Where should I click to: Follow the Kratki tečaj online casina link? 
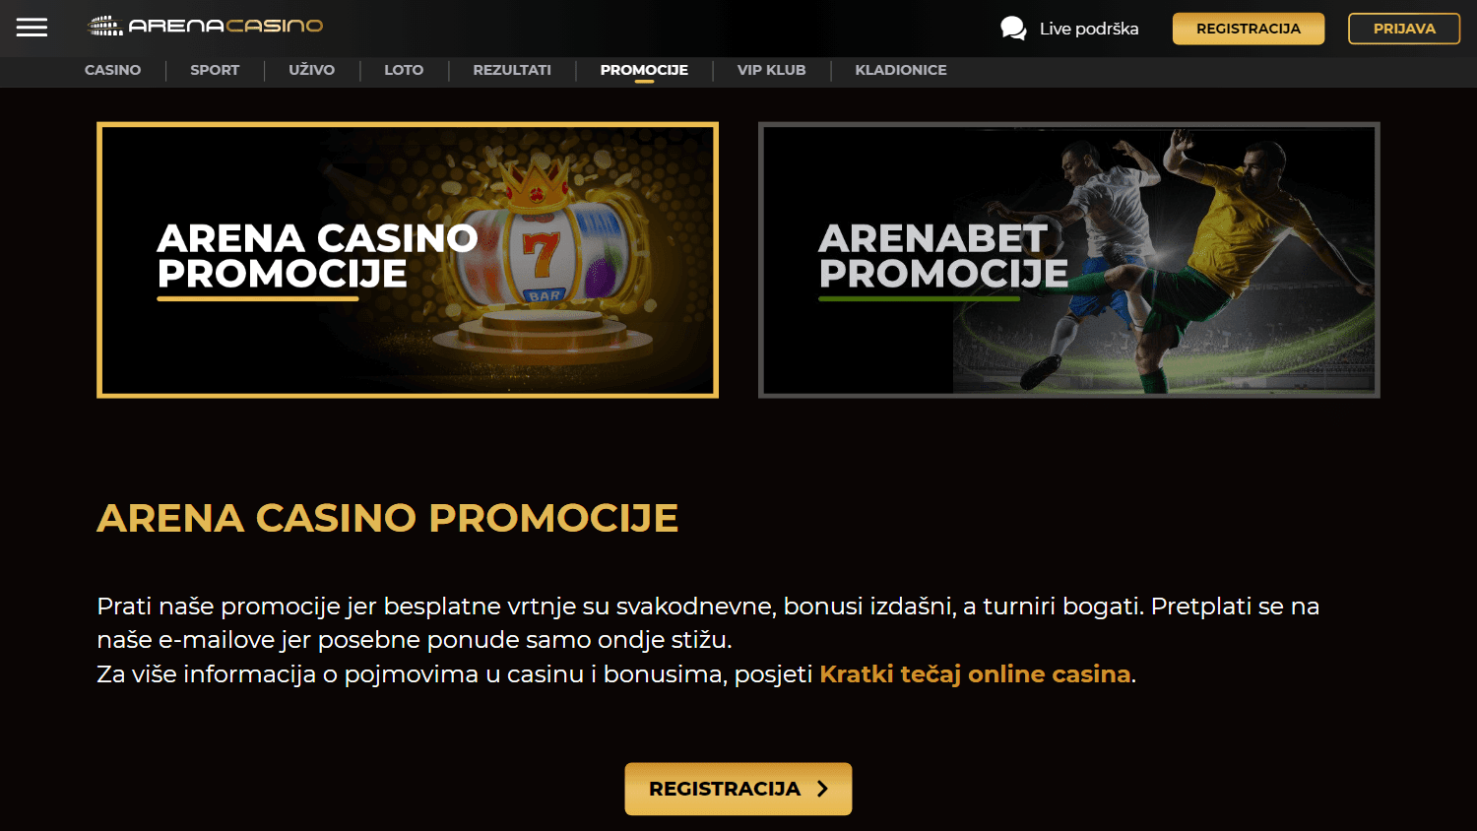(x=975, y=674)
